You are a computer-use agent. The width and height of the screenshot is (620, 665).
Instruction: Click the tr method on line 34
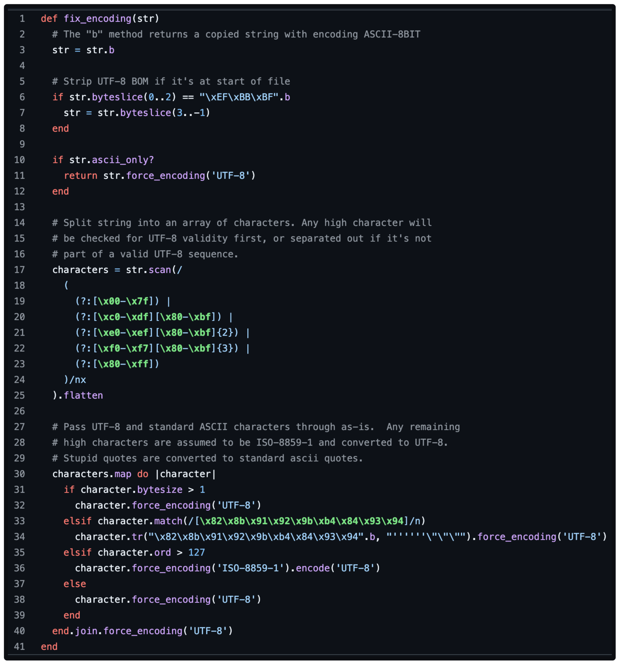click(137, 537)
